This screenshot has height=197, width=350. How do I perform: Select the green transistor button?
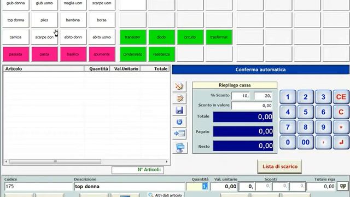[133, 37]
